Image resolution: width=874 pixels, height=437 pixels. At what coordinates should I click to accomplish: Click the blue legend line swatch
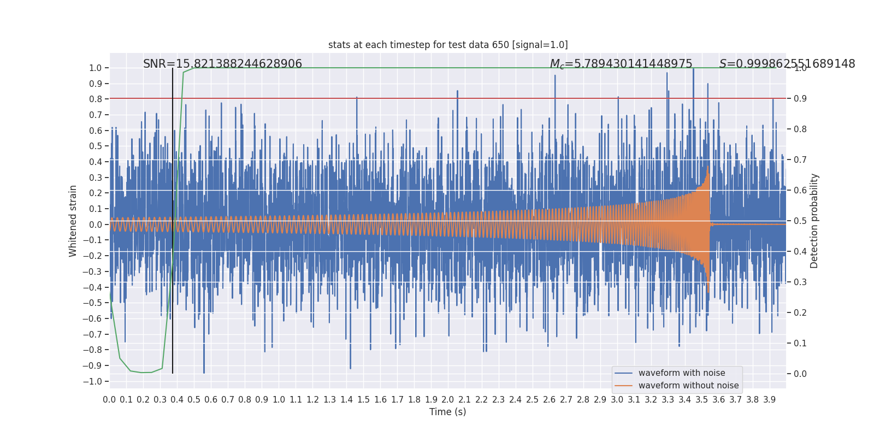click(624, 373)
